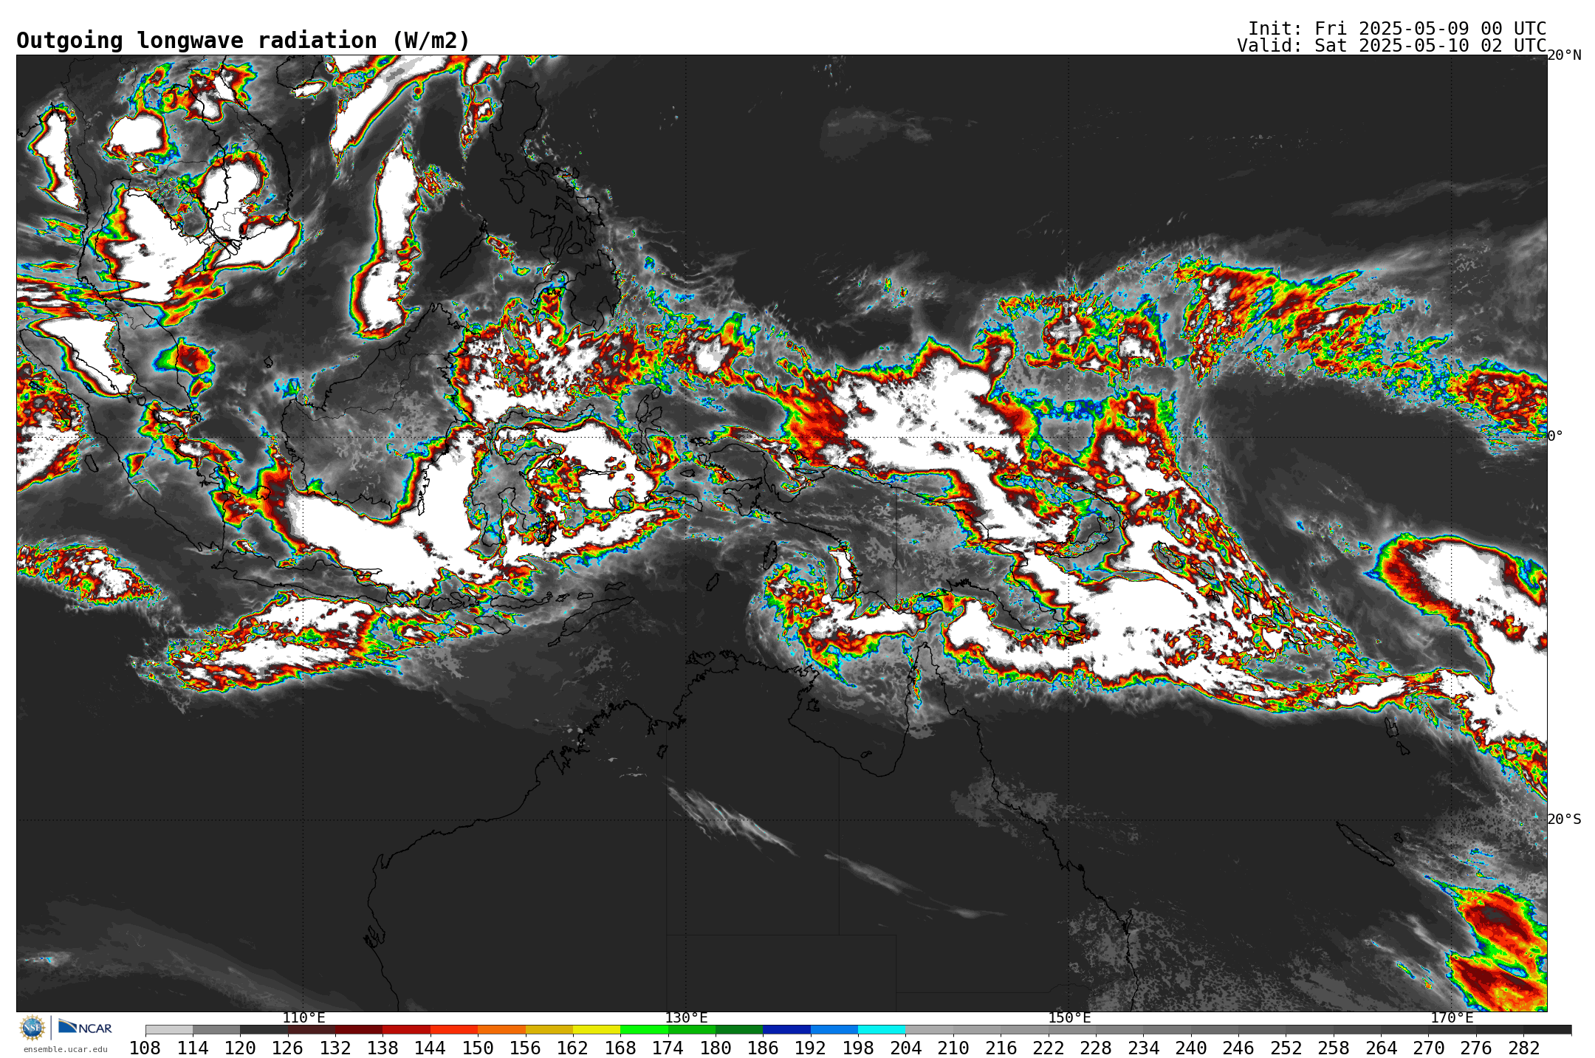
Task: Click the colorbar value label 222
Action: (x=1048, y=1048)
